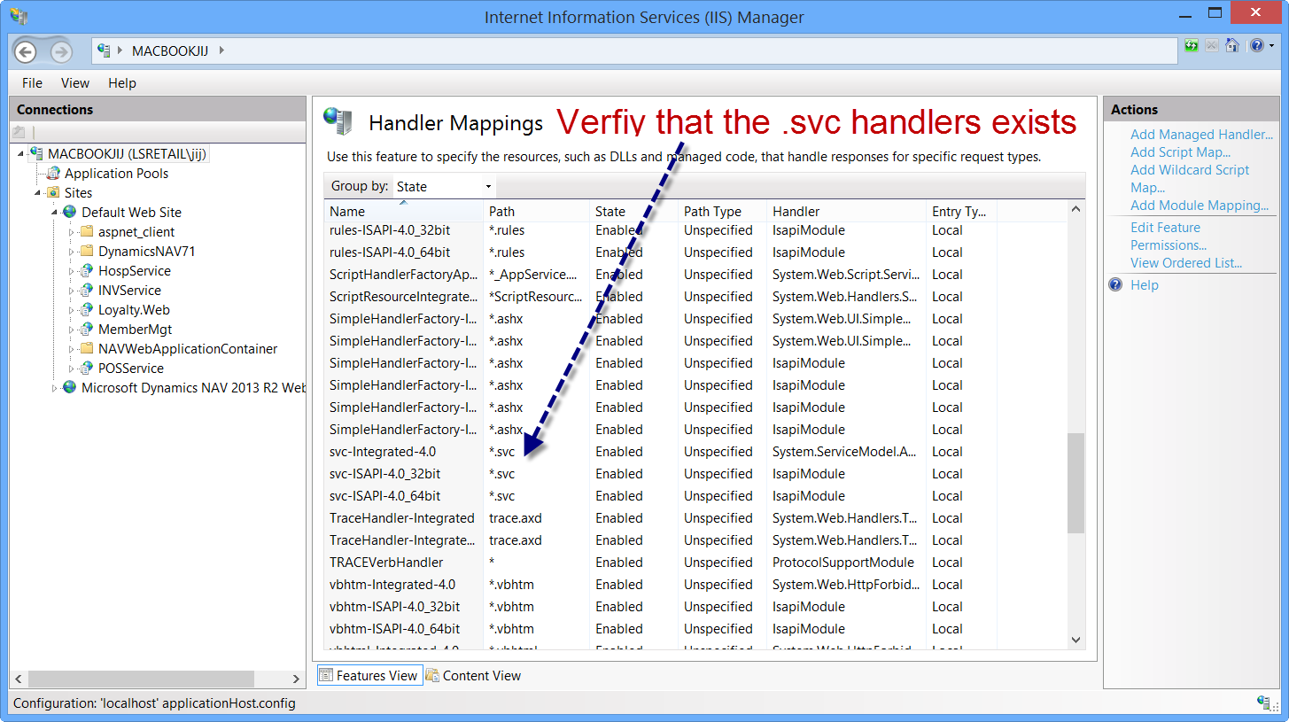Click the green refresh page icon

click(x=1192, y=46)
